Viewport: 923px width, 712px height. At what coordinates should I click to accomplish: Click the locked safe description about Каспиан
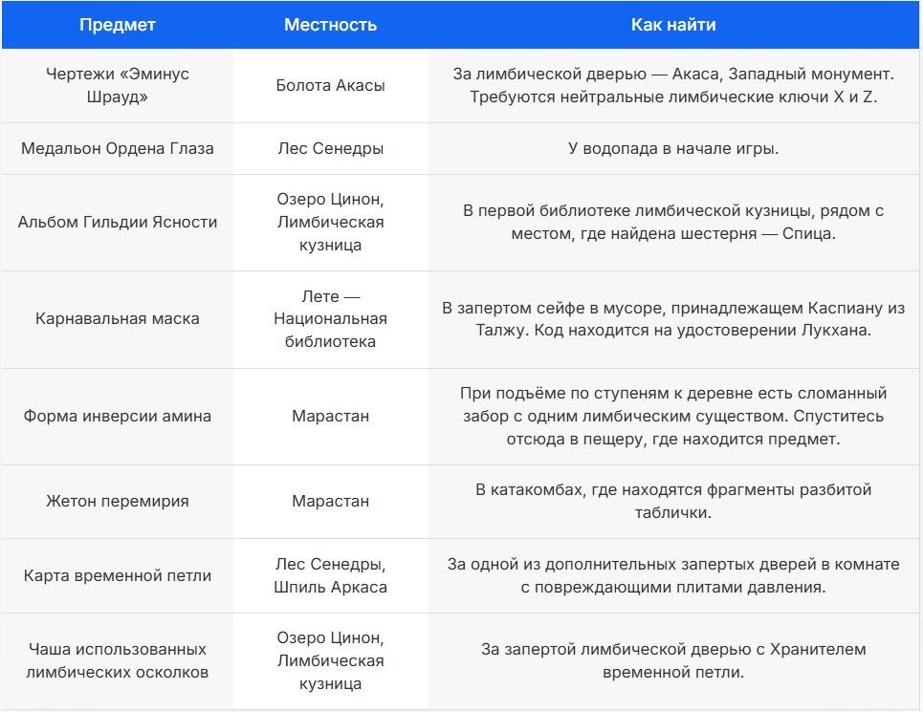click(x=673, y=319)
